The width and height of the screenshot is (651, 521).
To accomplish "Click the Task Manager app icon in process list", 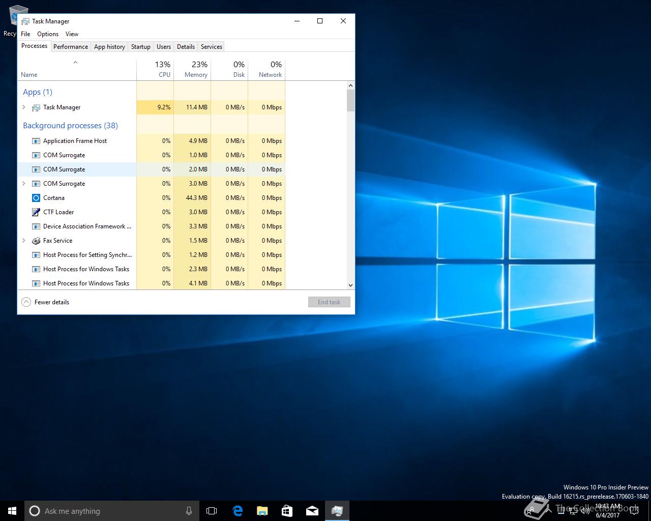I will click(36, 107).
